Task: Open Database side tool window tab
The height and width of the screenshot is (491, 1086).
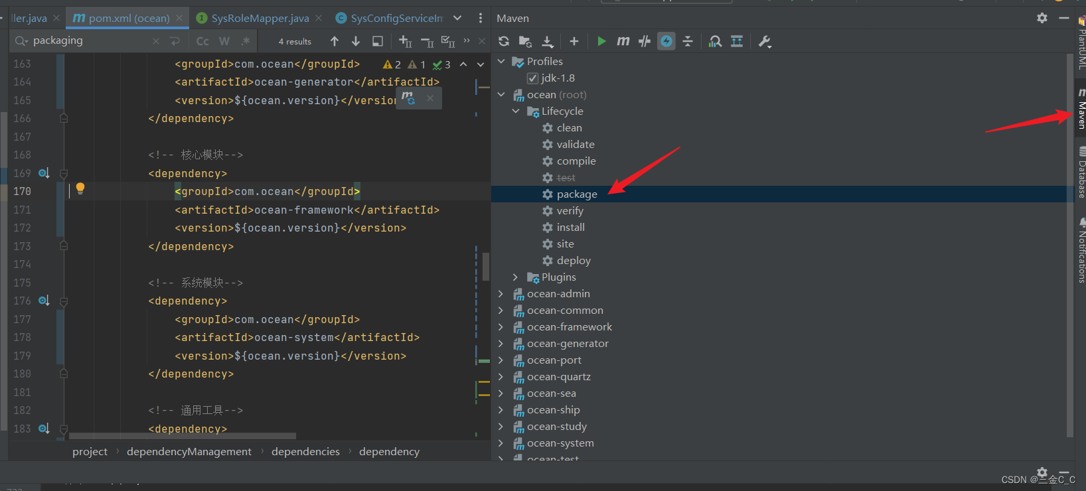Action: (1081, 173)
